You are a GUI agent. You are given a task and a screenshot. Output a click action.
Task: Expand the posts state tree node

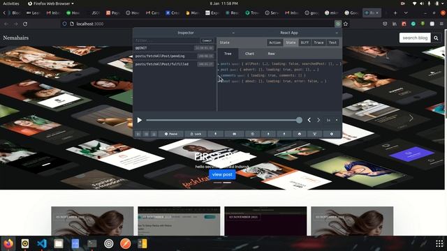[x=219, y=64]
